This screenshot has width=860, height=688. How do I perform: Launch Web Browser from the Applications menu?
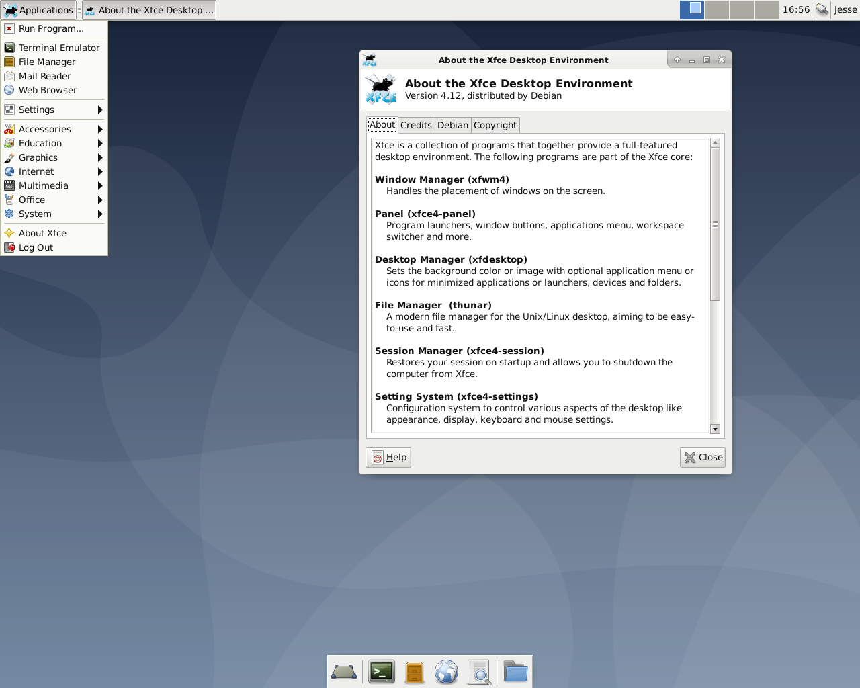click(x=54, y=90)
